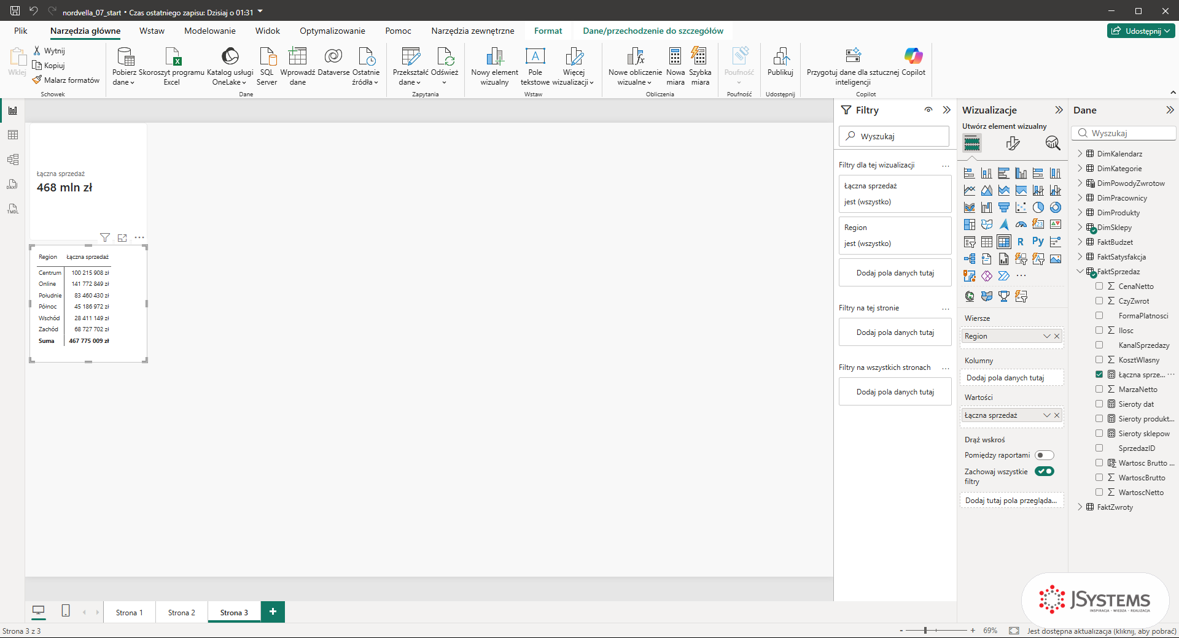Insert a Pole tekstowe text box
The width and height of the screenshot is (1179, 638).
(535, 66)
